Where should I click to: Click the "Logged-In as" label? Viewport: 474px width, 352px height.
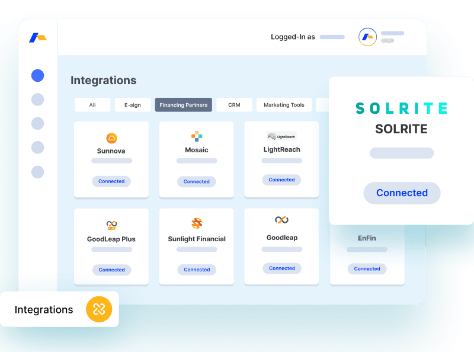[x=293, y=37]
